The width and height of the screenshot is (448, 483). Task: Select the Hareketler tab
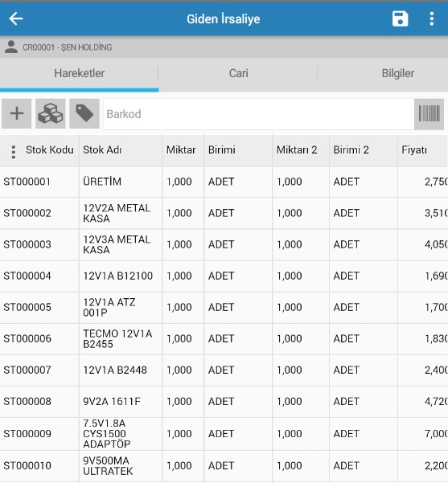pyautogui.click(x=80, y=73)
